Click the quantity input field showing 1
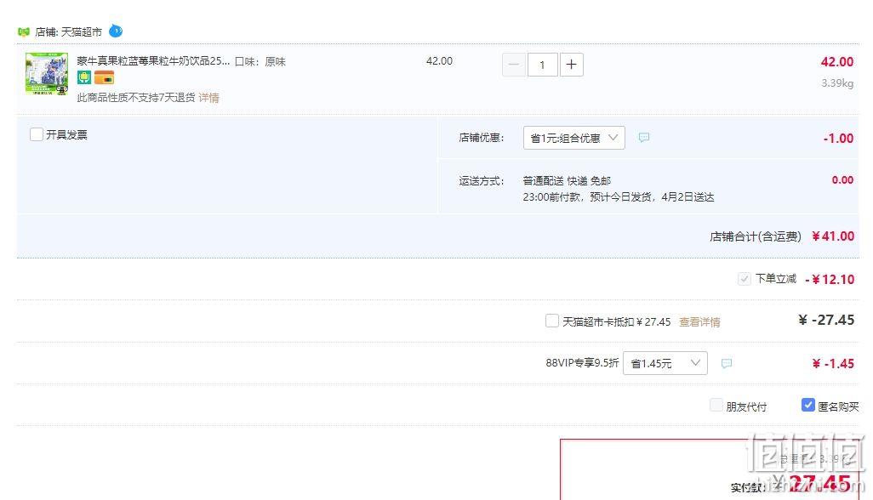 [x=542, y=65]
